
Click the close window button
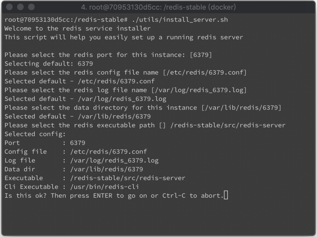[9, 7]
